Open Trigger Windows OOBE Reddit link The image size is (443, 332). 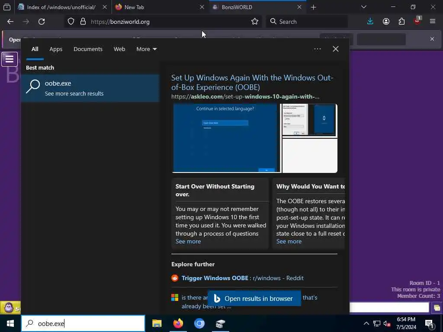coord(242,278)
